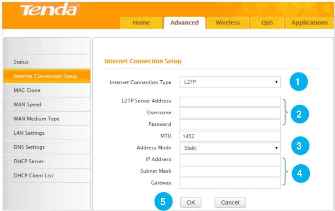The height and width of the screenshot is (211, 335).
Task: Click the Internet Connection Type label
Action: click(140, 82)
